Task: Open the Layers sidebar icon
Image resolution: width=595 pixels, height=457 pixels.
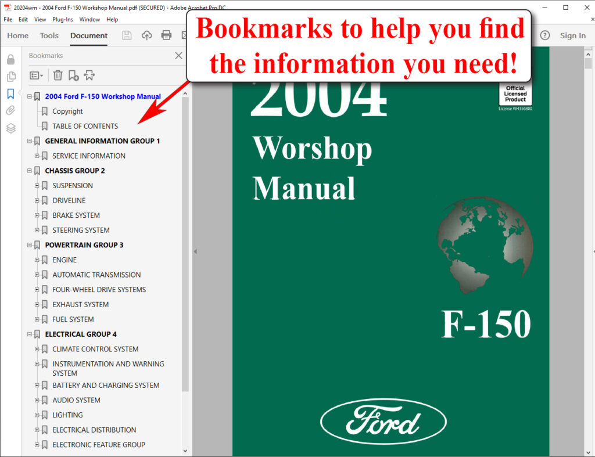Action: tap(10, 128)
